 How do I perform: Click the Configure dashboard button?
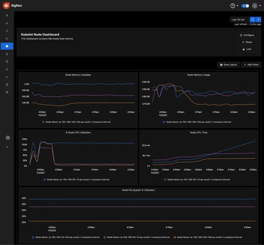pos(247,35)
